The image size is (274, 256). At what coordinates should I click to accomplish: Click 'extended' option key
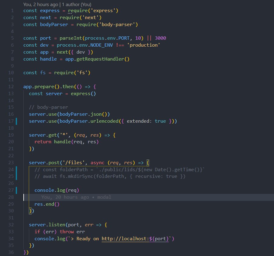pyautogui.click(x=138, y=121)
